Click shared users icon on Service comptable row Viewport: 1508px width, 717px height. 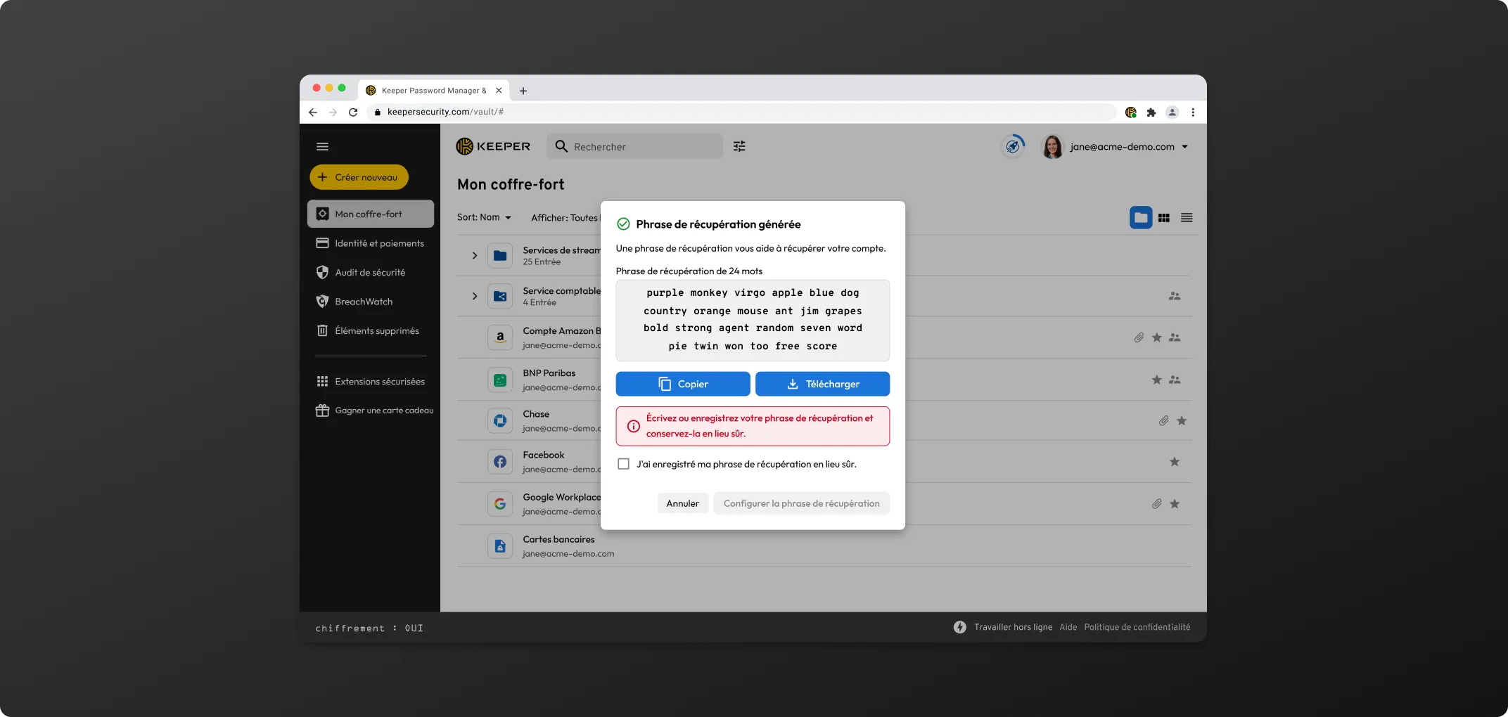pos(1175,296)
